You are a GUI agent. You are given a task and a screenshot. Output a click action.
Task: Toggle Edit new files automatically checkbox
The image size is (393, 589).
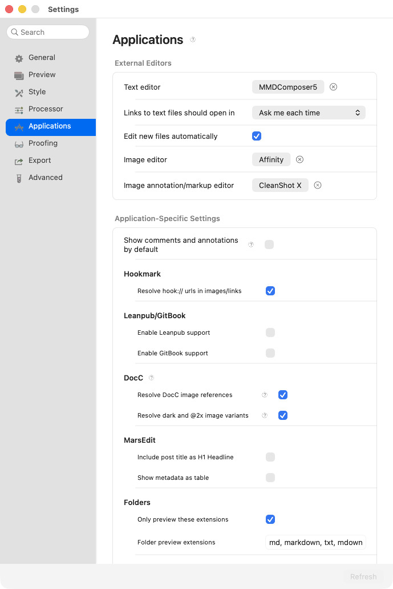pos(257,136)
